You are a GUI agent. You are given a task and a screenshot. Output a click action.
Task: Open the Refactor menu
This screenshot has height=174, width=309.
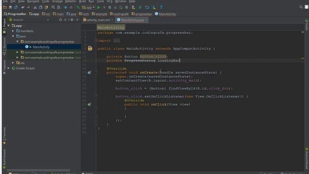tap(70, 1)
